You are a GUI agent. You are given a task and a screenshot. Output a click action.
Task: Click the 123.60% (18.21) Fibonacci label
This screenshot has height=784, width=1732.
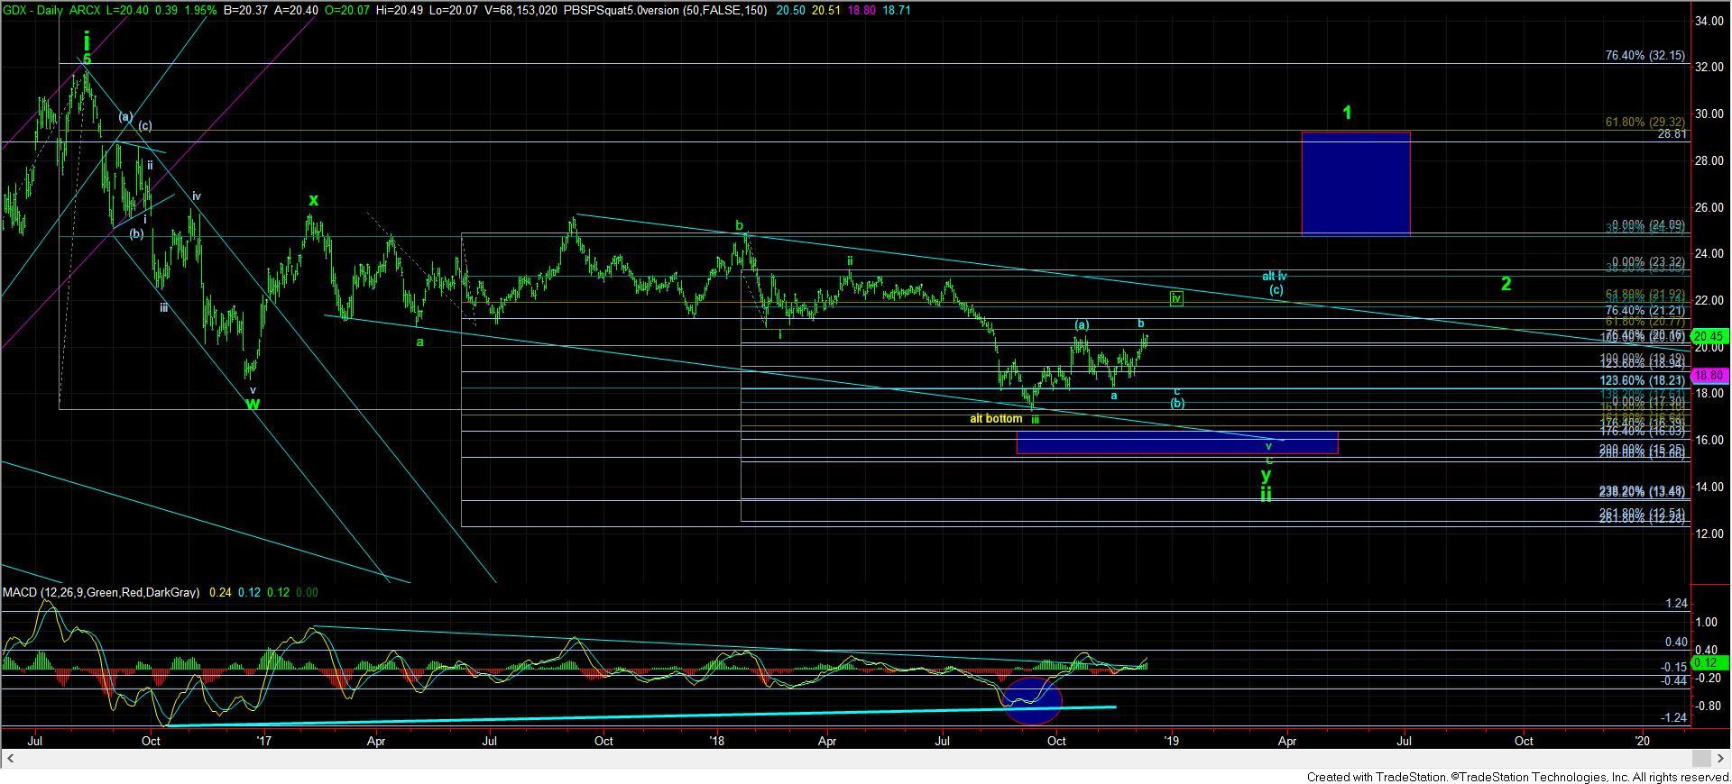(x=1644, y=380)
